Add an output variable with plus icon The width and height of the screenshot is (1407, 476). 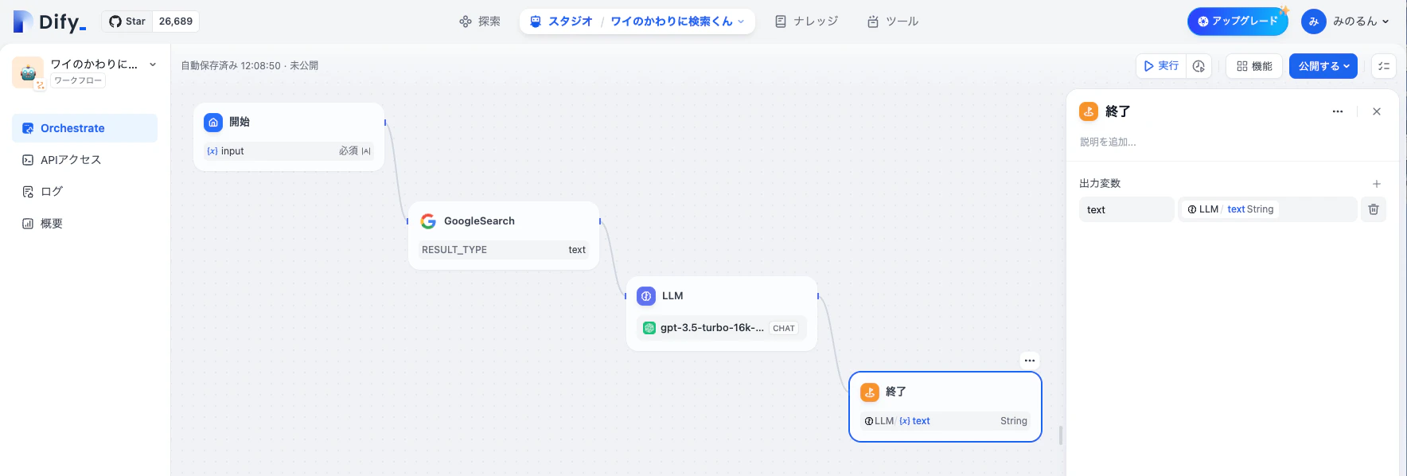pos(1377,184)
